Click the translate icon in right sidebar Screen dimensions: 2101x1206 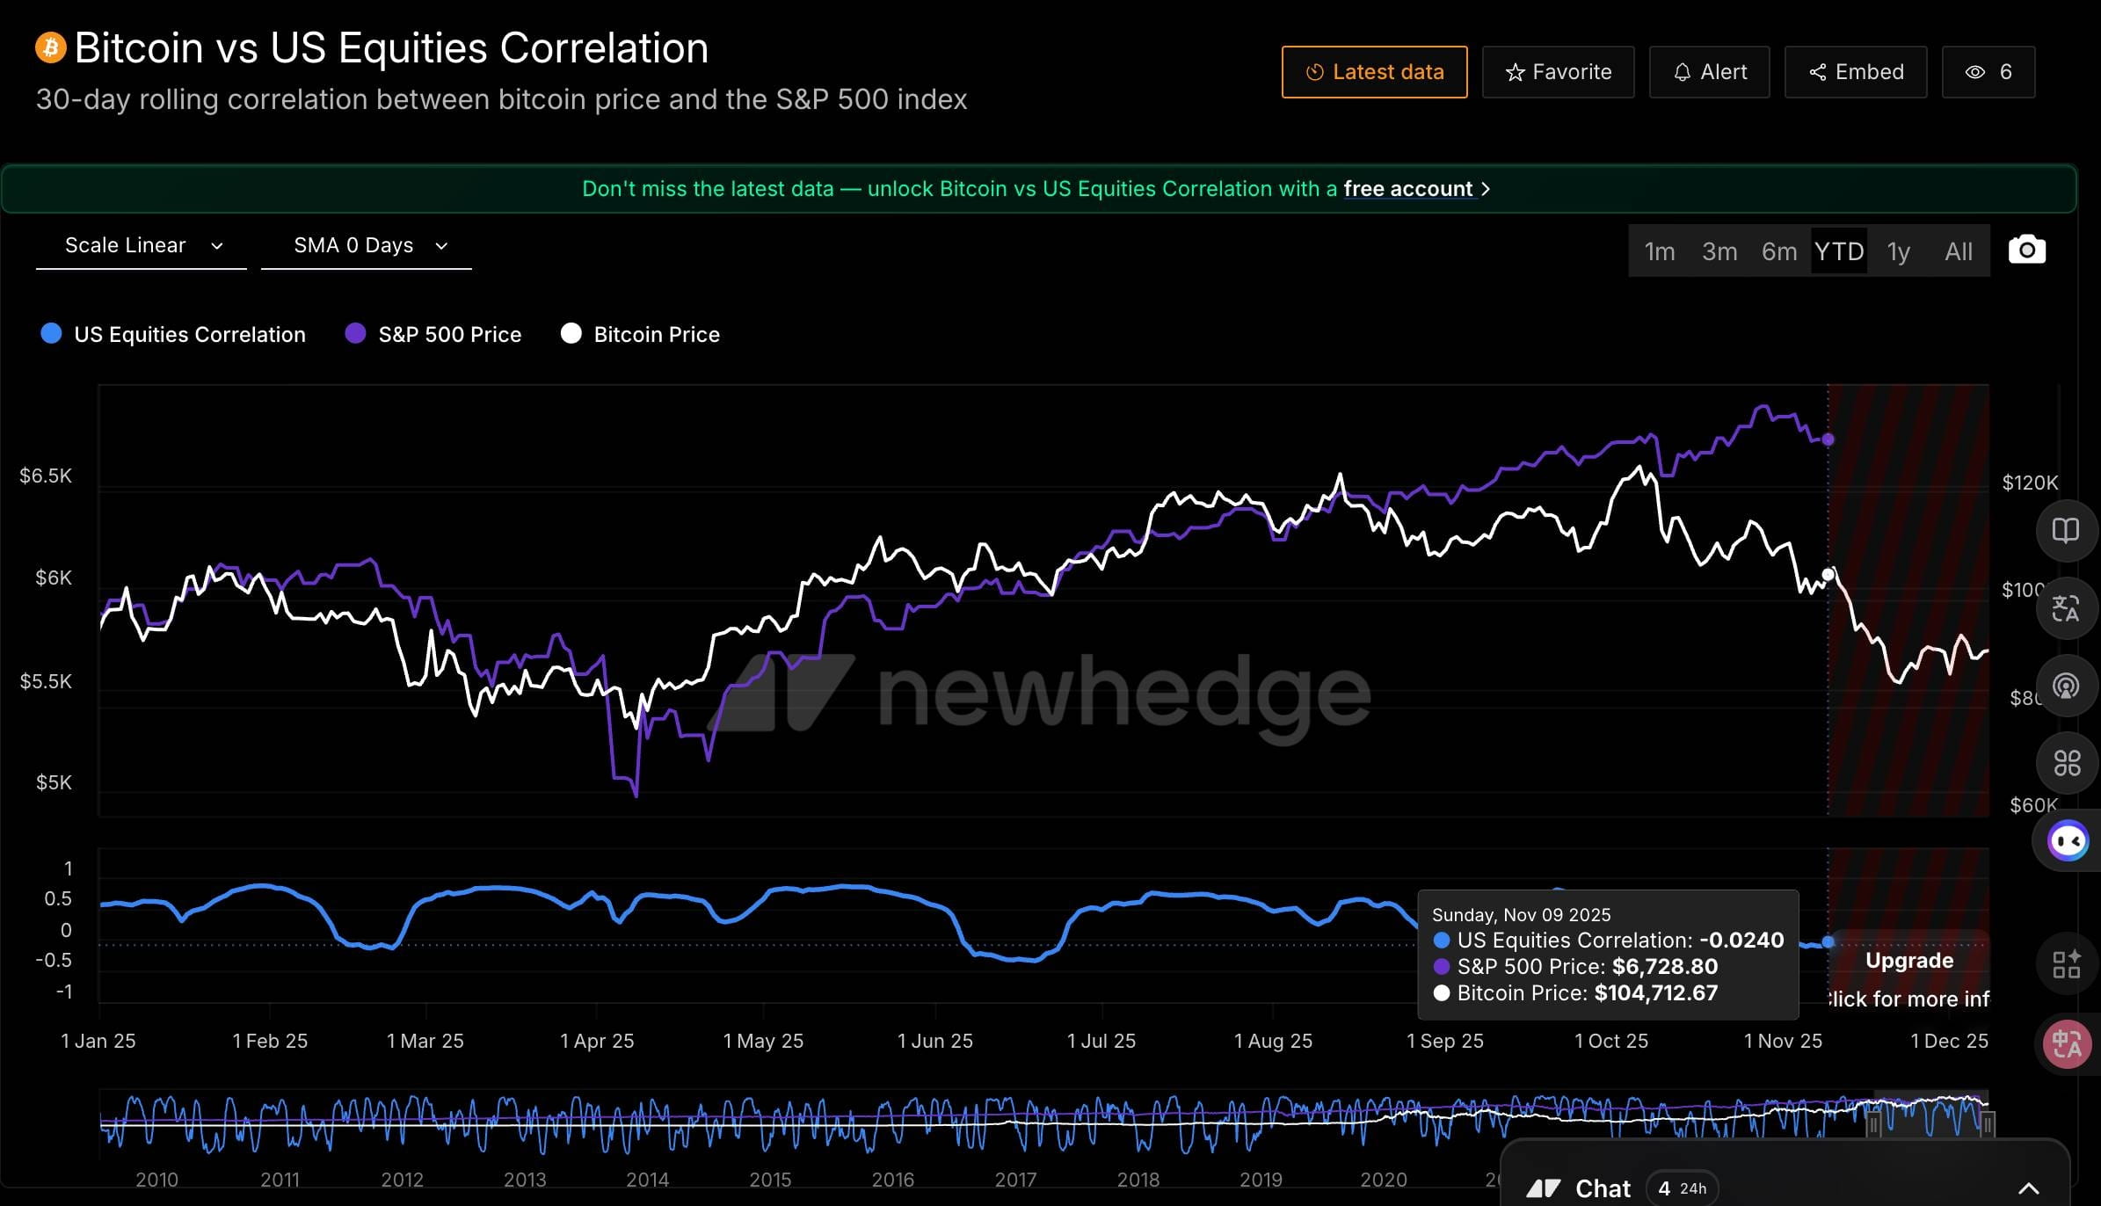tap(2065, 608)
